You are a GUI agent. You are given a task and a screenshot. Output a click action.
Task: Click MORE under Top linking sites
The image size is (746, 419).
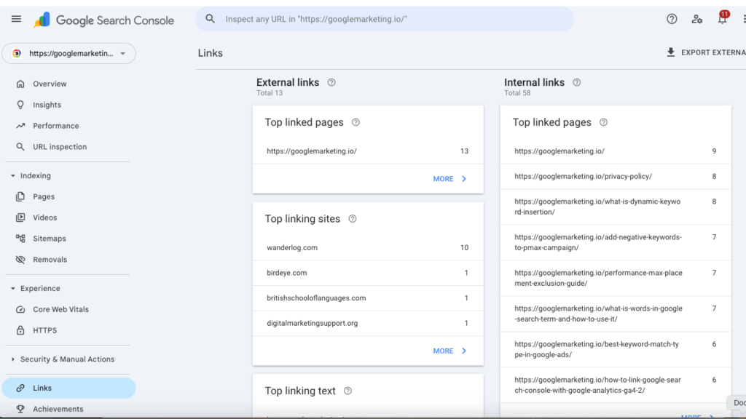(x=449, y=351)
